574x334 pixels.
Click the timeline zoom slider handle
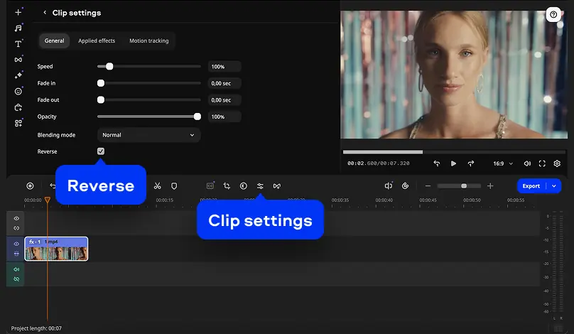464,186
